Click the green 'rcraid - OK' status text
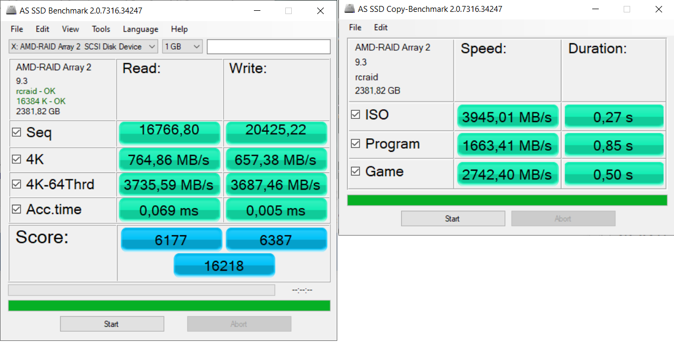The height and width of the screenshot is (342, 674). [36, 91]
